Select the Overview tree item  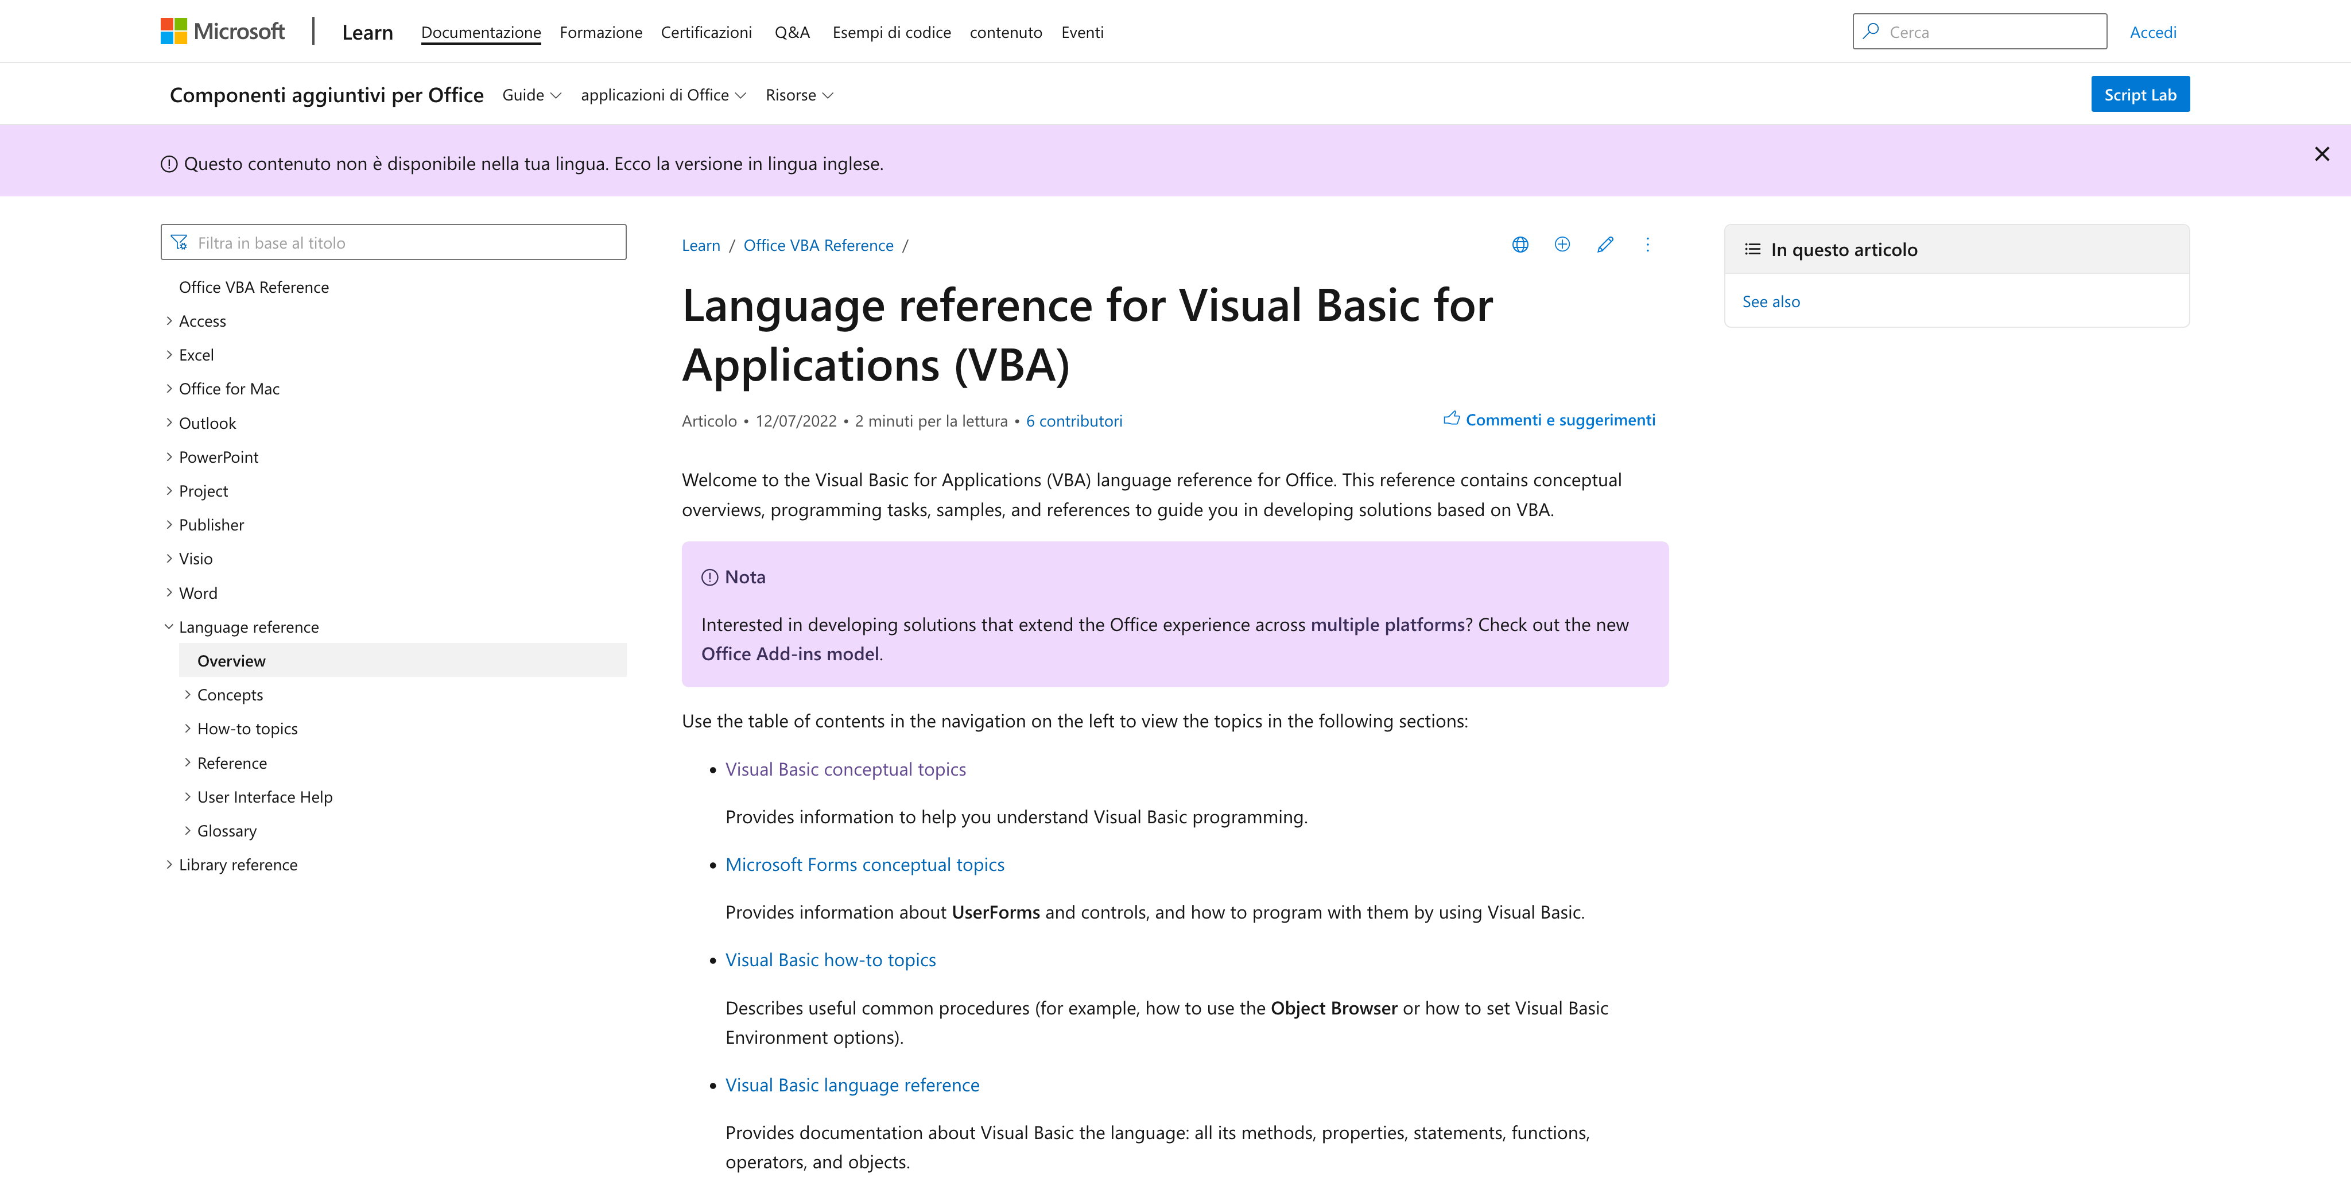tap(402, 660)
